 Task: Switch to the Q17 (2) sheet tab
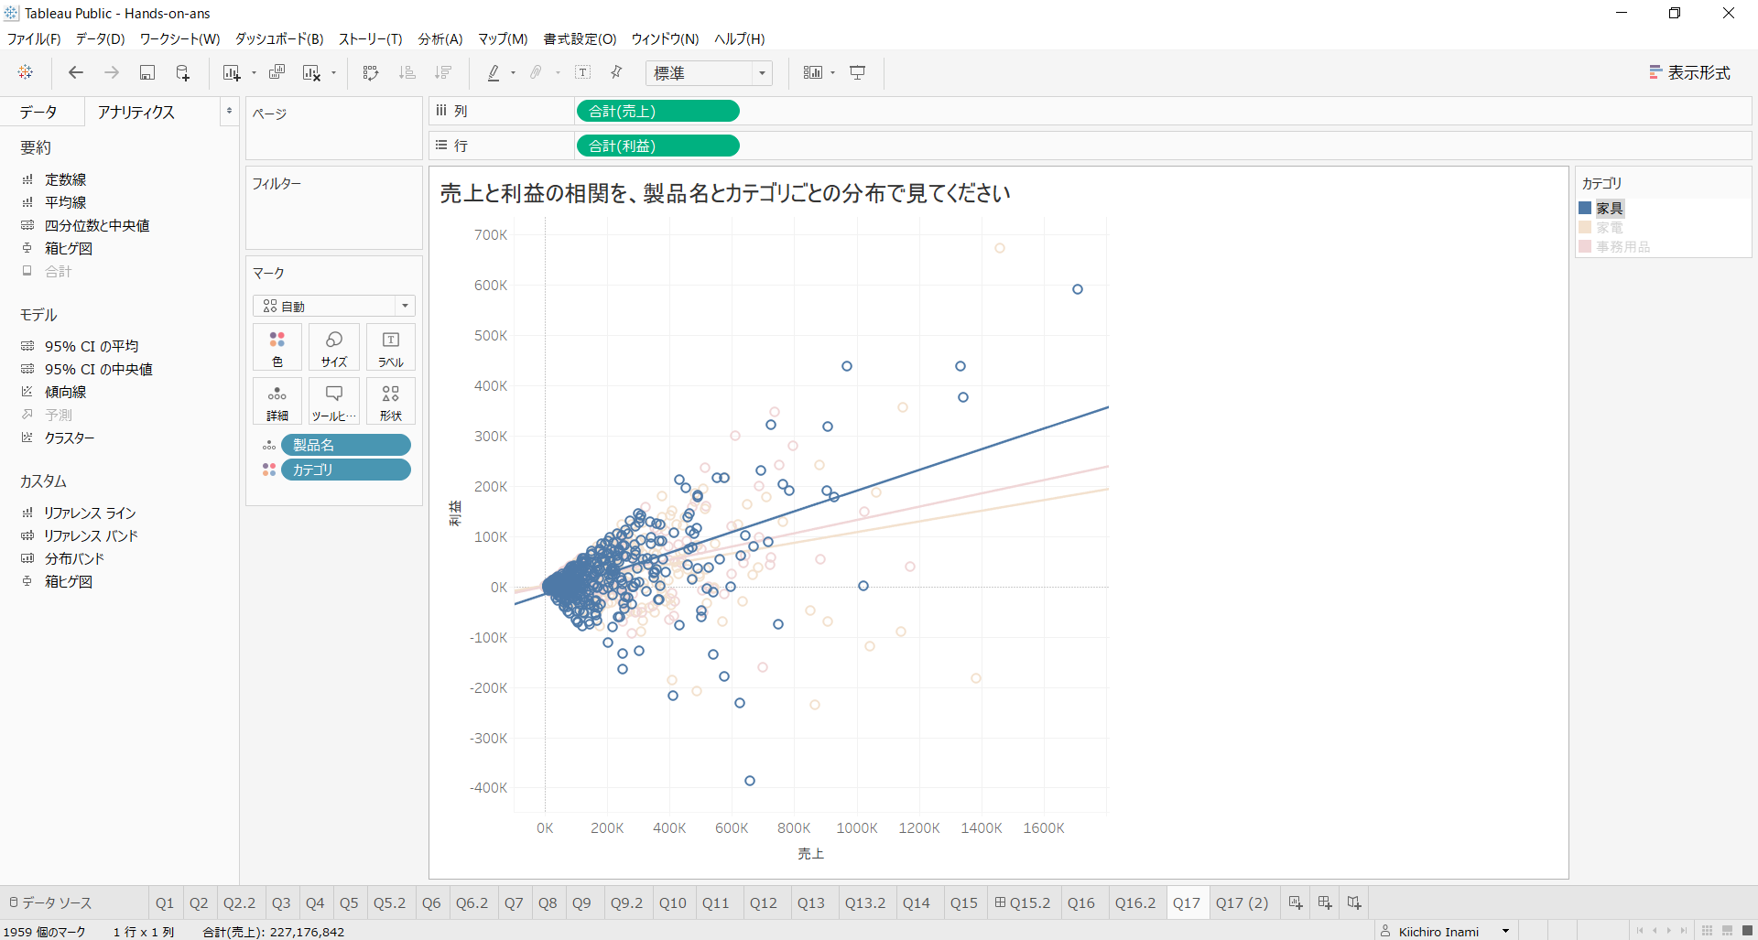coord(1242,902)
